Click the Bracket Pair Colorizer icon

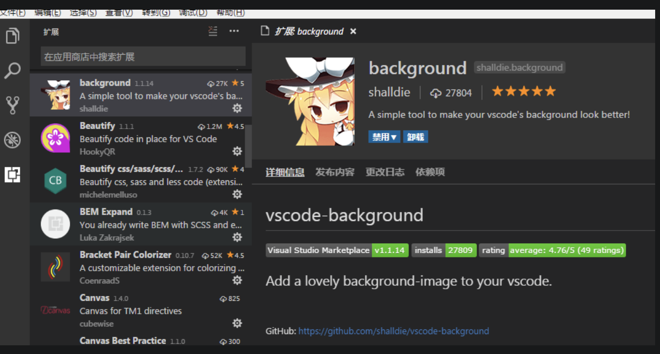click(x=55, y=267)
